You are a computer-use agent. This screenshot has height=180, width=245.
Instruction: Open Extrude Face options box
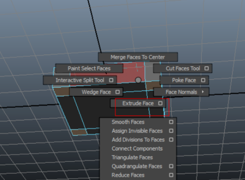(160, 103)
